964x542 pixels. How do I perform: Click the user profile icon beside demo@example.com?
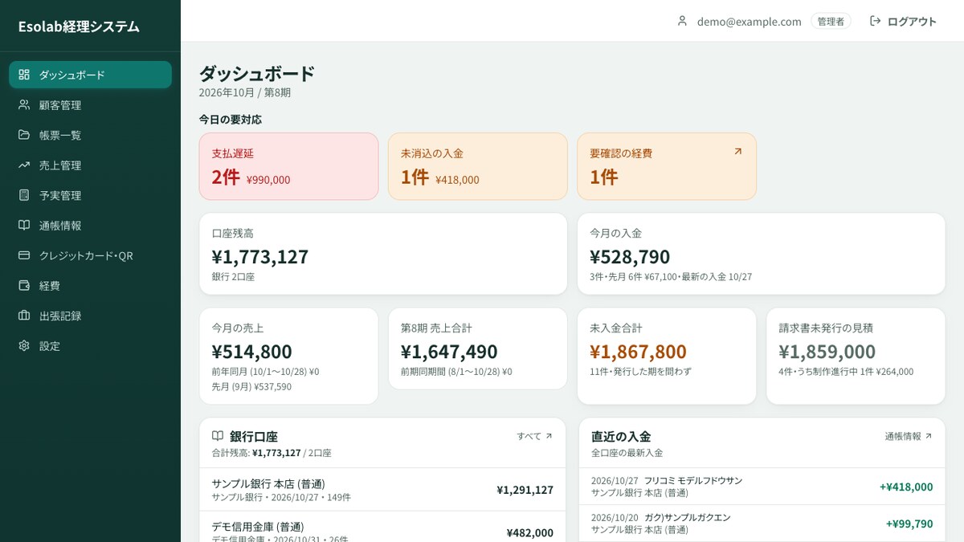tap(682, 21)
